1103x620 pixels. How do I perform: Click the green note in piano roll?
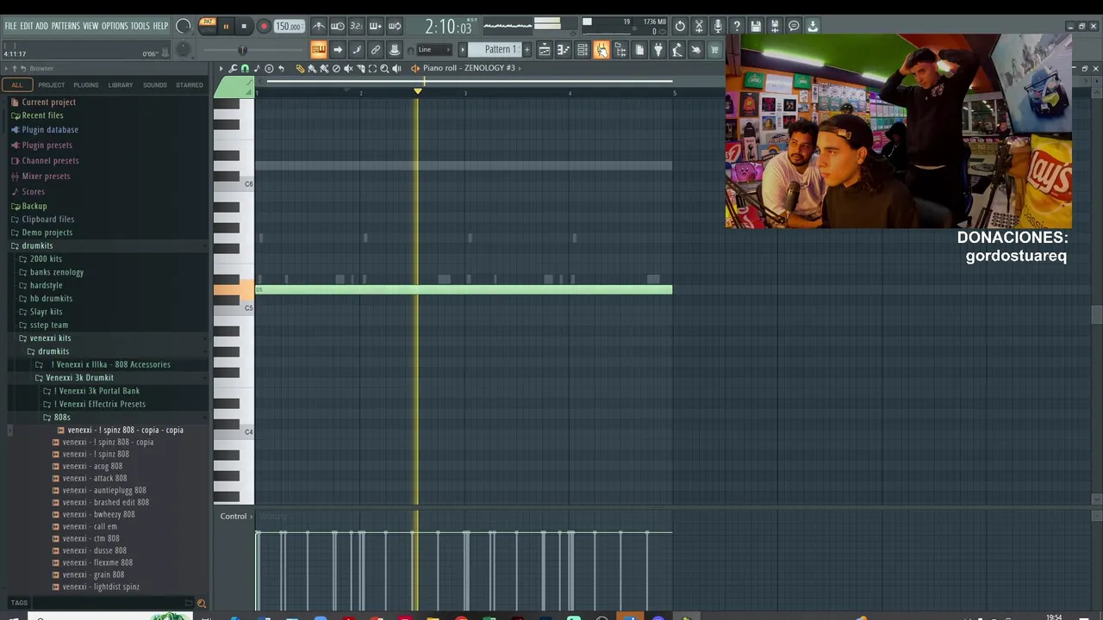(x=464, y=289)
